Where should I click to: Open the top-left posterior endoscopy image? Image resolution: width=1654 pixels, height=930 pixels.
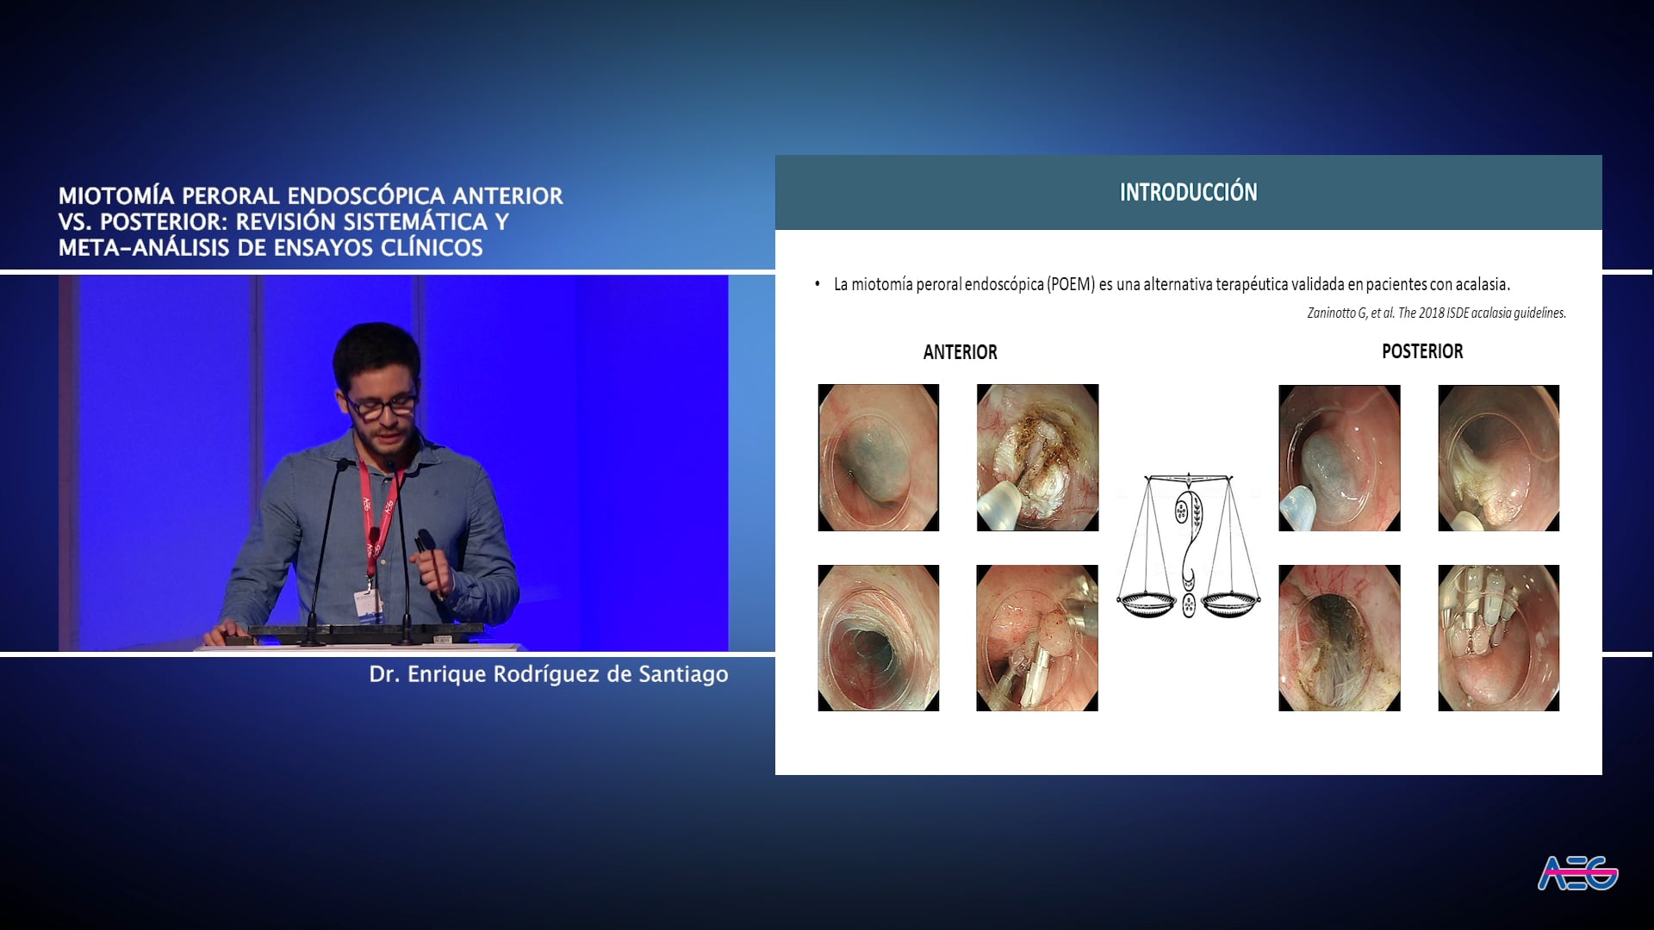point(1340,457)
